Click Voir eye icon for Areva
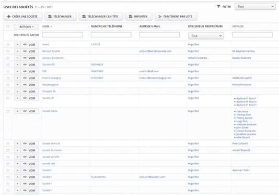 coord(25,45)
